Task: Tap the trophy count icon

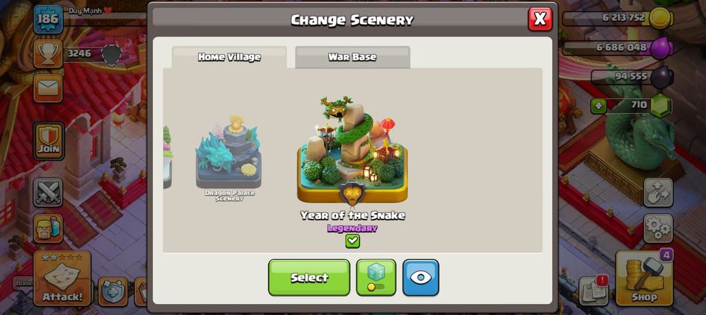Action: click(47, 54)
